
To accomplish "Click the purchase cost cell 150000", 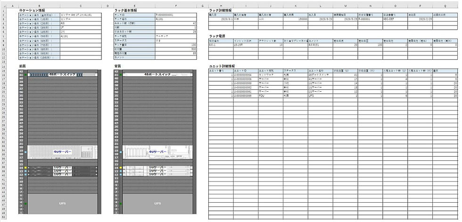I will coord(296,18).
